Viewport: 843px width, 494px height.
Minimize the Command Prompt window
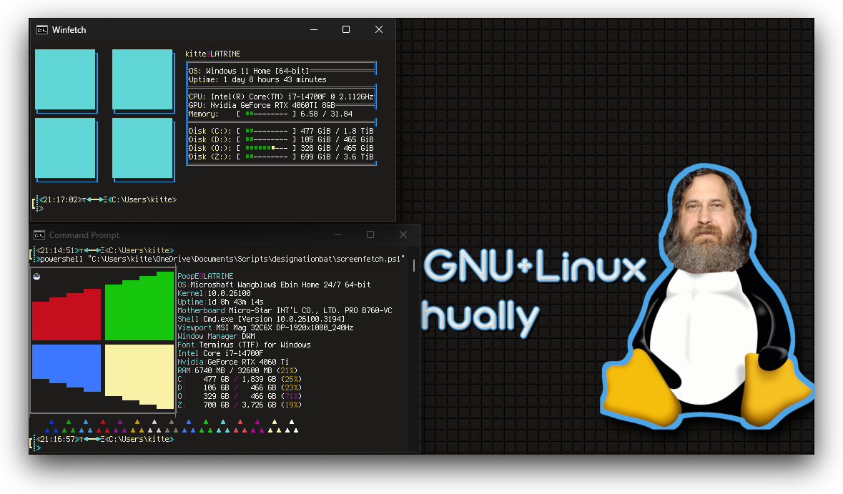[338, 235]
